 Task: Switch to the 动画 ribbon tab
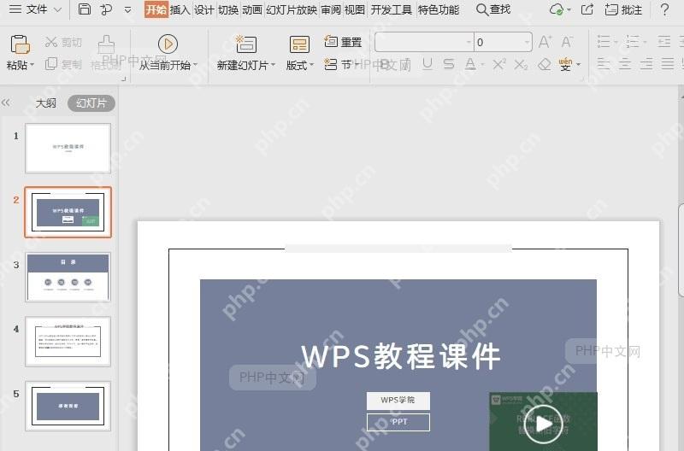[x=252, y=9]
